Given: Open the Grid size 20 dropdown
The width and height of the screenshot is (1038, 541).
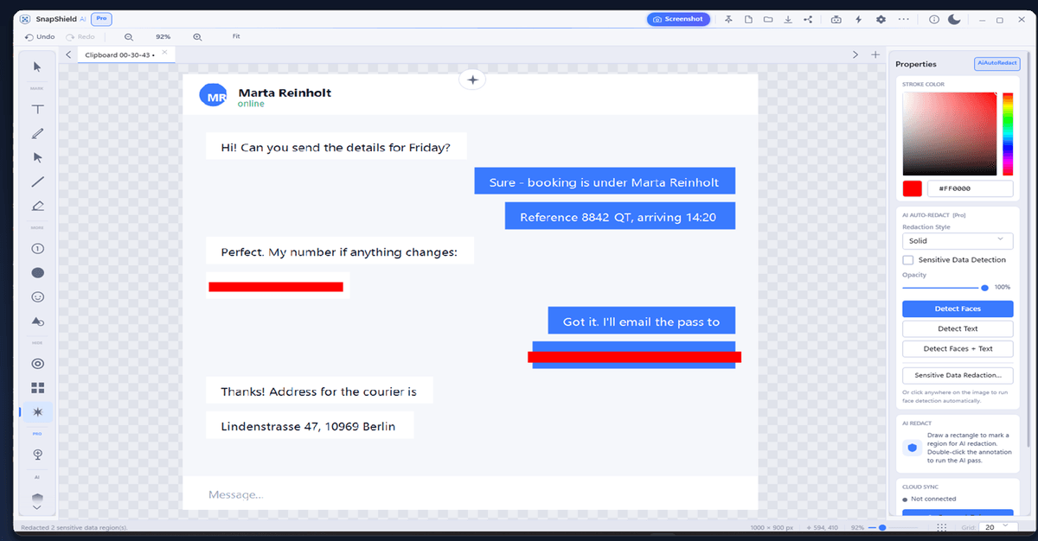Looking at the screenshot, I should (x=999, y=526).
